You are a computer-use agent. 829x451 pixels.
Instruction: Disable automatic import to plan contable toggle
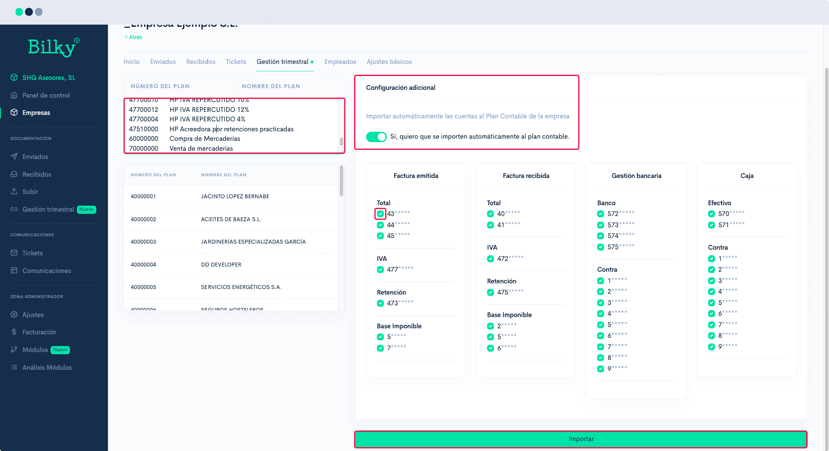click(x=377, y=137)
